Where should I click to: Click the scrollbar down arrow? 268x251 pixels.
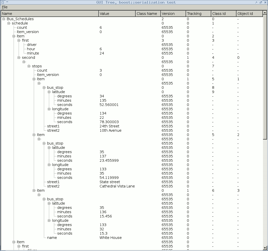click(265, 248)
